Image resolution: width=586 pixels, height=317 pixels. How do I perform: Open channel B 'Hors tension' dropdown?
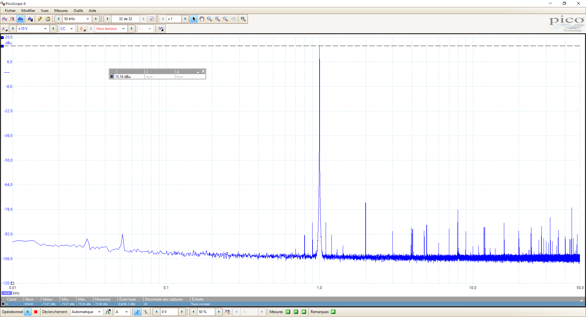click(x=124, y=29)
